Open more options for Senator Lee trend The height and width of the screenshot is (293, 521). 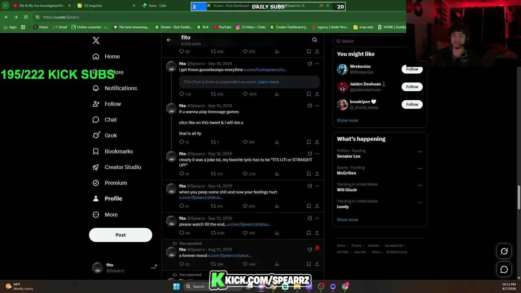click(420, 152)
